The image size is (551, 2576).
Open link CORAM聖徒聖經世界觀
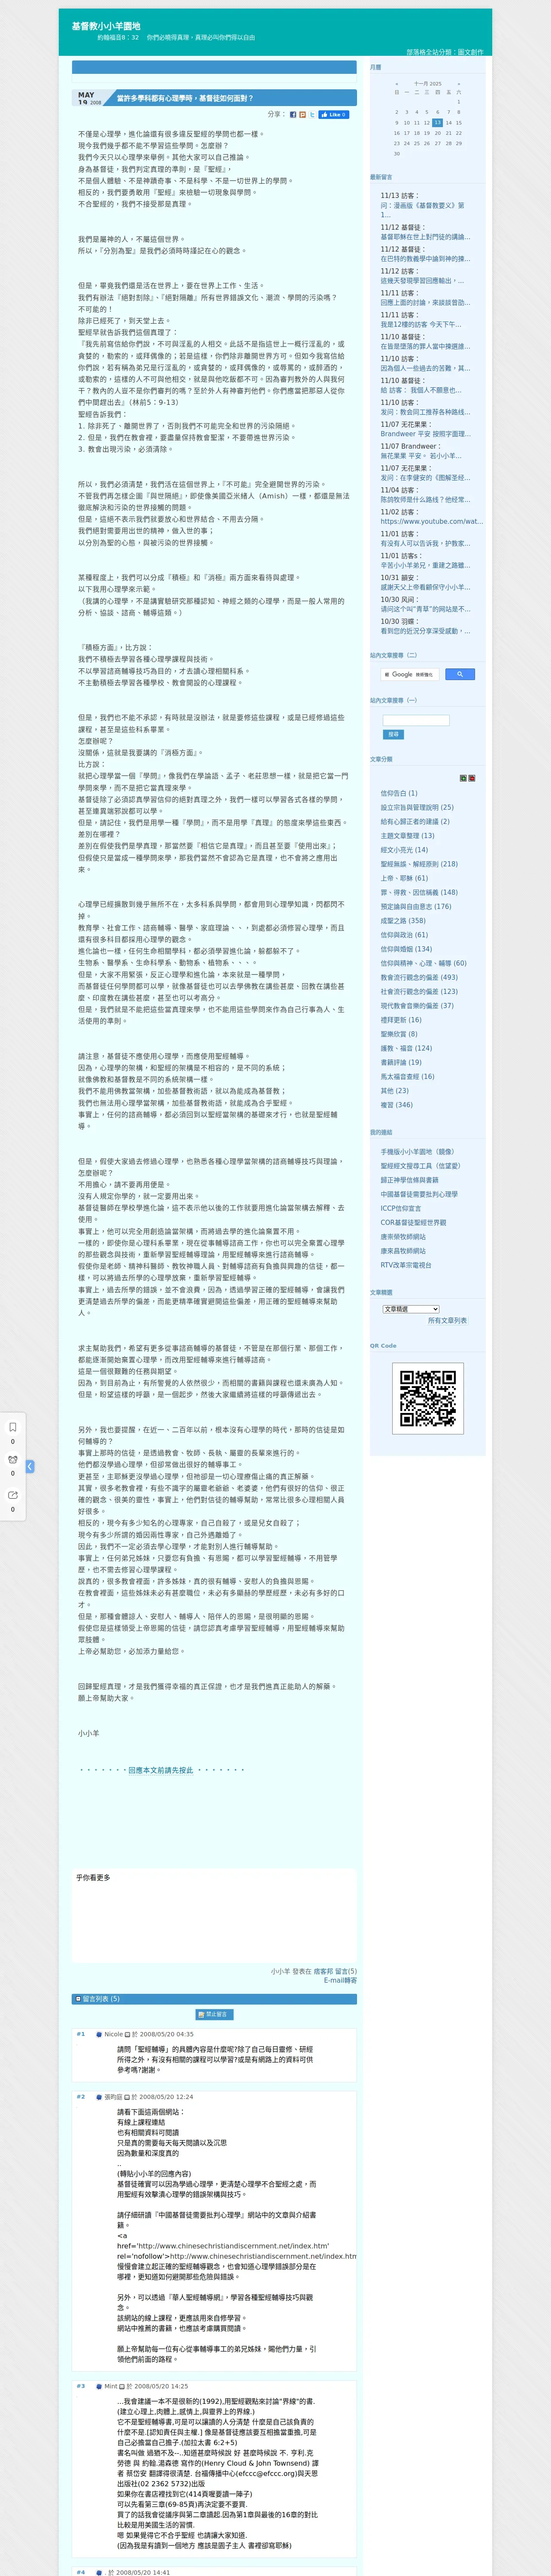(413, 1223)
